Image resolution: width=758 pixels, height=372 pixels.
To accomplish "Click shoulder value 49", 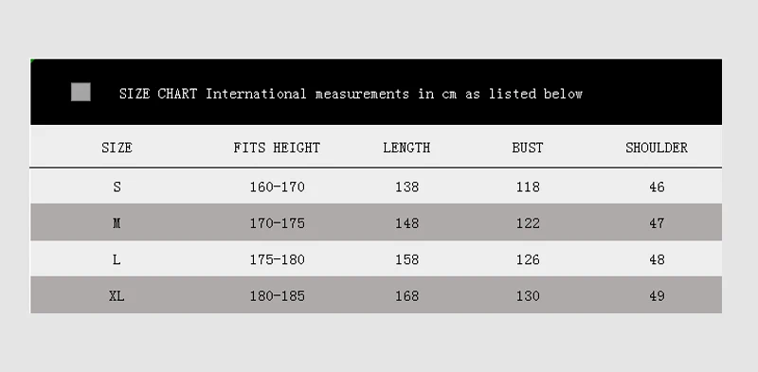I will point(657,295).
